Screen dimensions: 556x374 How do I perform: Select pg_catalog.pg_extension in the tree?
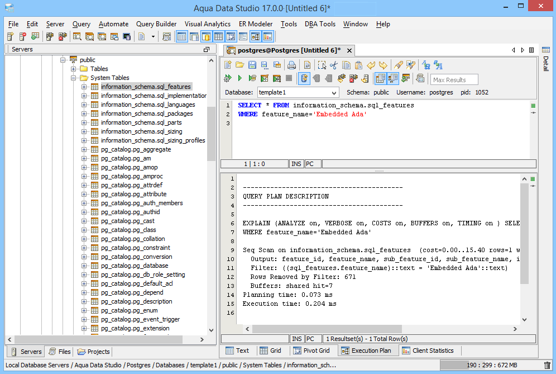[135, 328]
